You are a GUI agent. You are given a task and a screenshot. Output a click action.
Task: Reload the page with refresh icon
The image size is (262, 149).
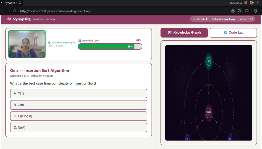click(x=15, y=11)
